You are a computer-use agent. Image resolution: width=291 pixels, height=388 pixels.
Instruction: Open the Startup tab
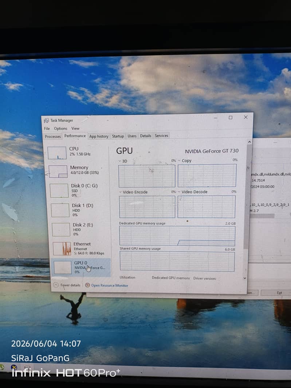click(x=118, y=136)
